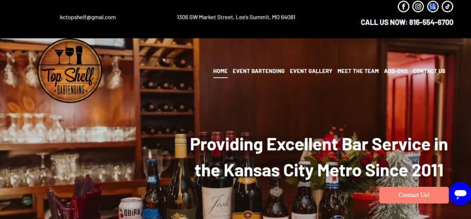Open the Facebook social icon
The width and height of the screenshot is (471, 219).
coord(403,6)
